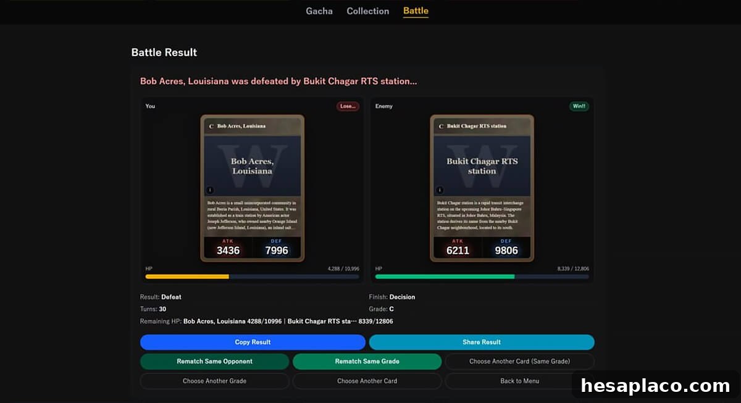Click ATK value 6211
The height and width of the screenshot is (403, 741).
458,251
